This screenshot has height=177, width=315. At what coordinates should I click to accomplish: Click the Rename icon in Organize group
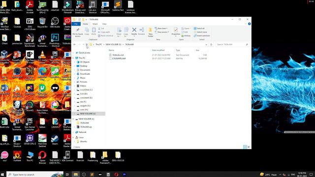pos(141,31)
